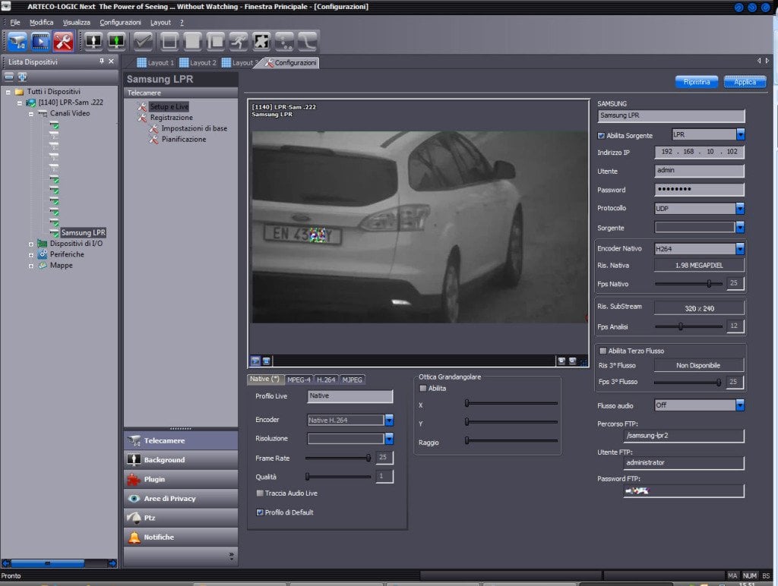Image resolution: width=778 pixels, height=586 pixels.
Task: Click the running man motion toolbar icon
Action: click(x=238, y=41)
